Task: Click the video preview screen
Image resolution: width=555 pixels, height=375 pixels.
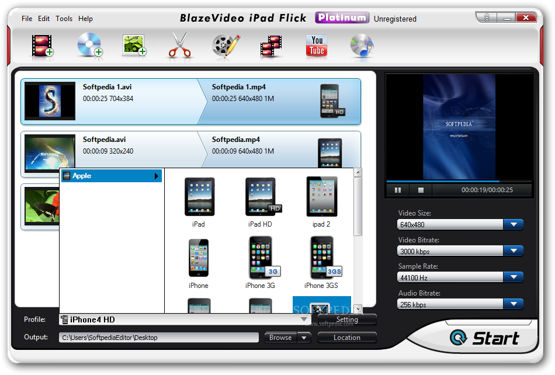Action: point(459,127)
